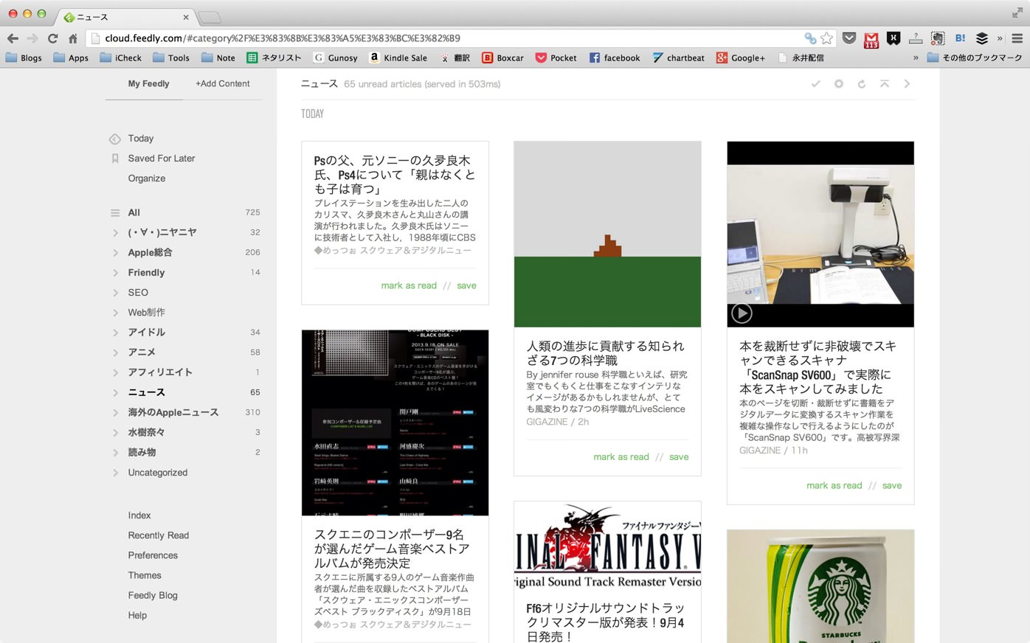Open Recently Read in the sidebar

point(159,535)
